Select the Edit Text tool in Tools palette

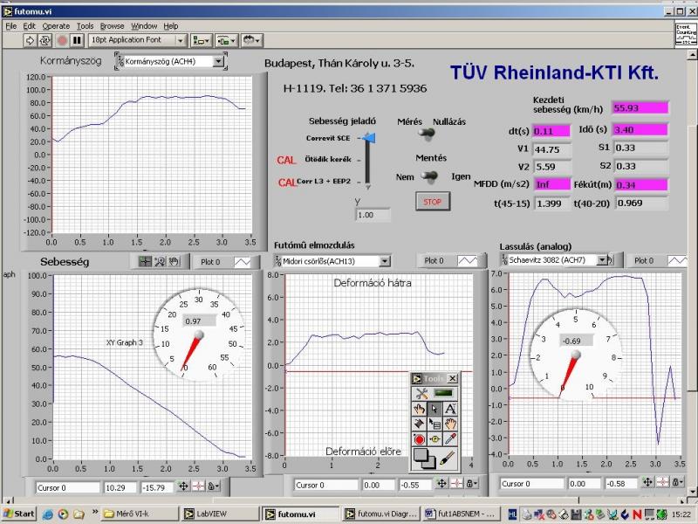(x=450, y=409)
